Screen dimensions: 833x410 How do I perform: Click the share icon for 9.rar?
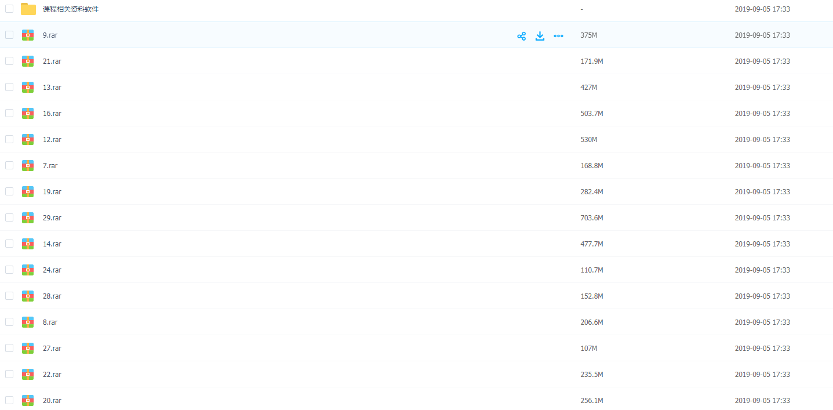(521, 36)
